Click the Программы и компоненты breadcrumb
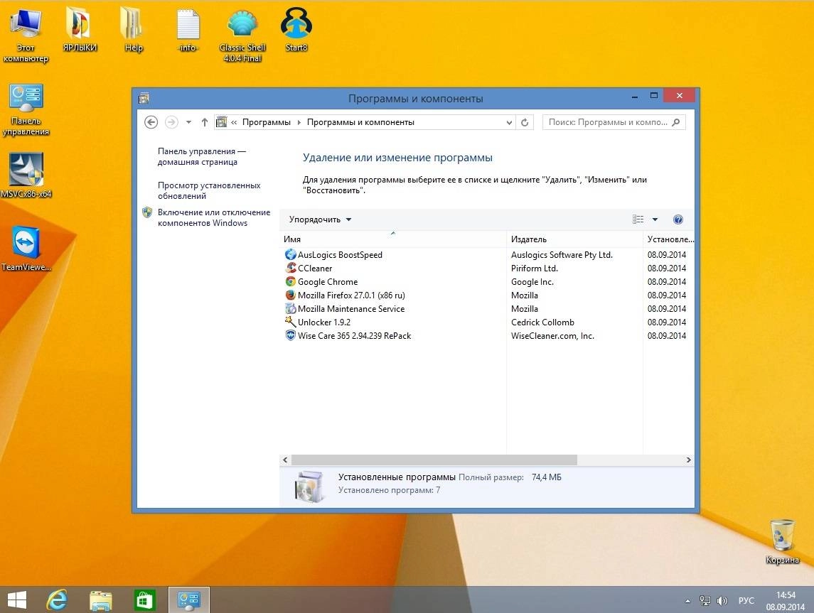814x613 pixels. coord(361,122)
